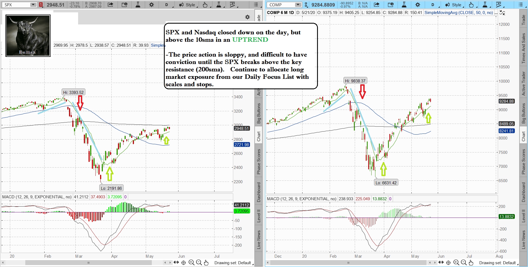This screenshot has width=528, height=267.
Task: Switch to the Dashboard tab on right sidebar
Action: [524, 192]
